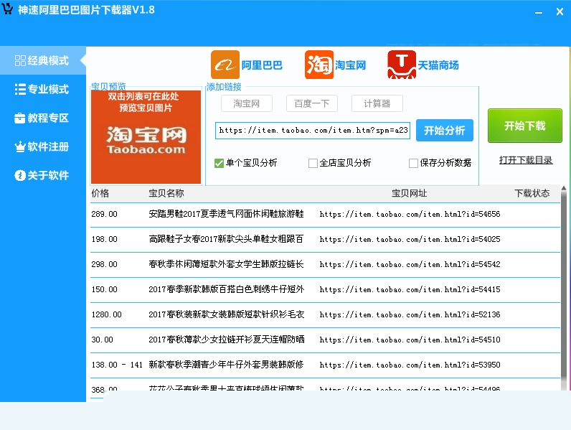Click the price cell 30.00
Viewport: 571px width, 430px height.
(x=103, y=340)
